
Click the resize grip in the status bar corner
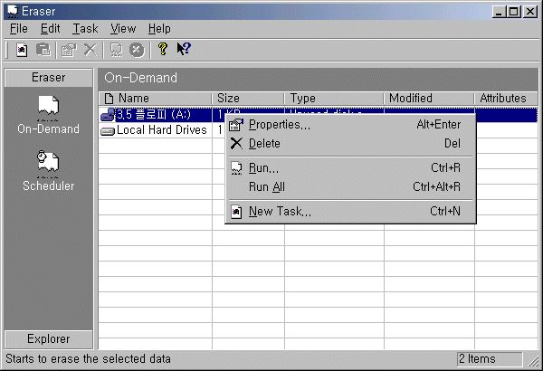533,361
